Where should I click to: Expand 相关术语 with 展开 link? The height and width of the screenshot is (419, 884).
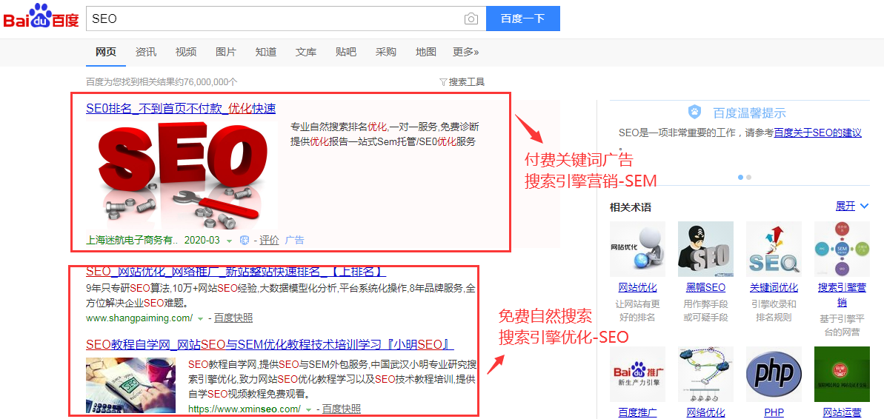pyautogui.click(x=852, y=206)
